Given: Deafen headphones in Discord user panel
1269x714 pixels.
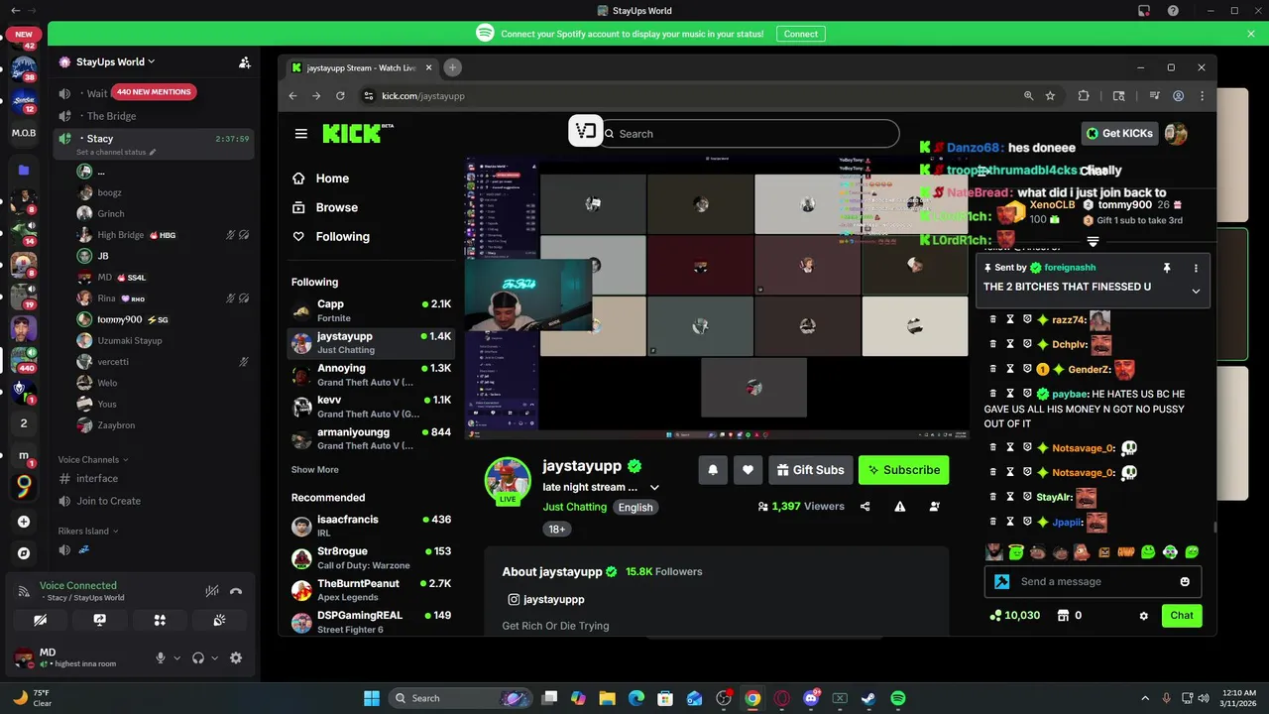Looking at the screenshot, I should (198, 657).
